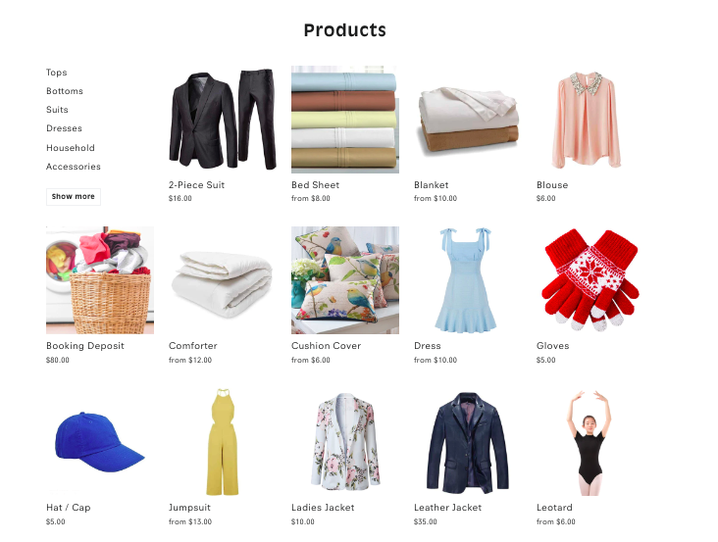Screen dimensions: 718x542
Task: Select the Suits category
Action: pos(57,110)
